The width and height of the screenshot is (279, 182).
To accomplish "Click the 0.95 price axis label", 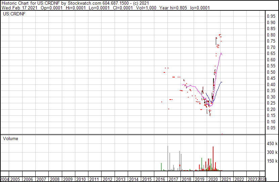I will [271, 16].
